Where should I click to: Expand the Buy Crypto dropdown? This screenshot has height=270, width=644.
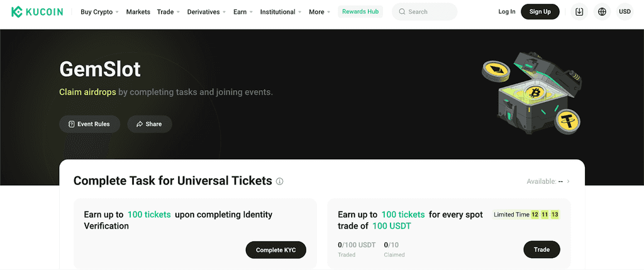(x=100, y=12)
